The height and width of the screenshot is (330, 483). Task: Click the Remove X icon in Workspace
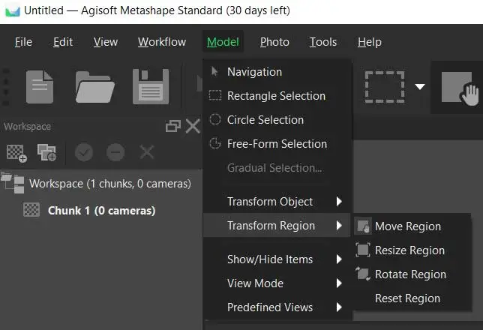[x=147, y=153]
